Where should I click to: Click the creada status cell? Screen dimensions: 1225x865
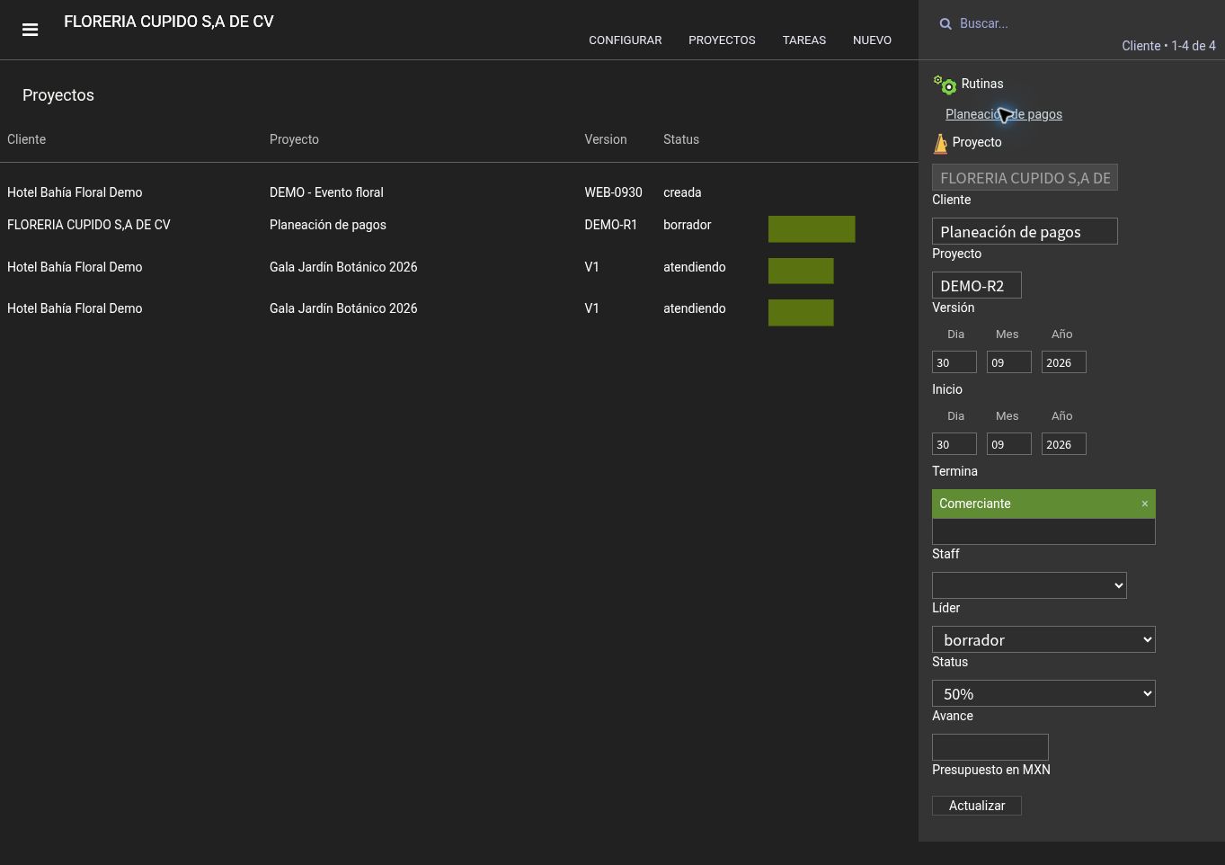pyautogui.click(x=682, y=192)
